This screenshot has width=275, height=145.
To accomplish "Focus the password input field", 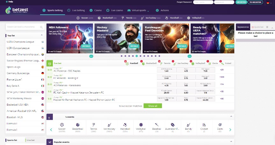I will coord(224,2).
